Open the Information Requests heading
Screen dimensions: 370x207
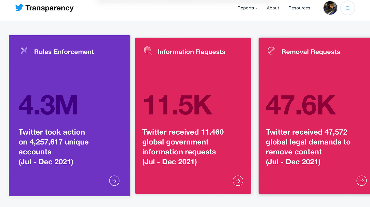pyautogui.click(x=191, y=52)
